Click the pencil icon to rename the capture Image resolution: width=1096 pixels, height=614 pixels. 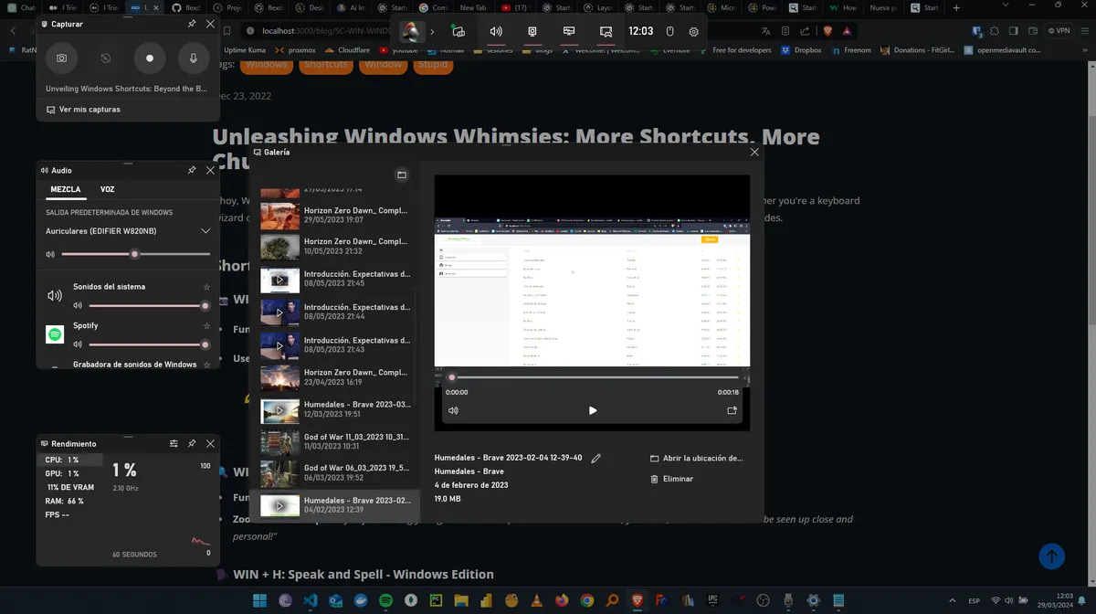coord(596,459)
